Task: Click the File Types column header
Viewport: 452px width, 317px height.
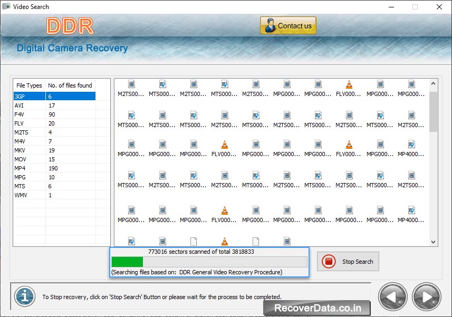Action: (x=29, y=85)
